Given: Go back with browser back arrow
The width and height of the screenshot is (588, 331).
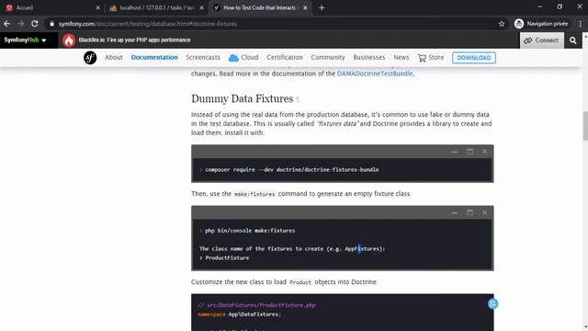Looking at the screenshot, I should point(6,24).
